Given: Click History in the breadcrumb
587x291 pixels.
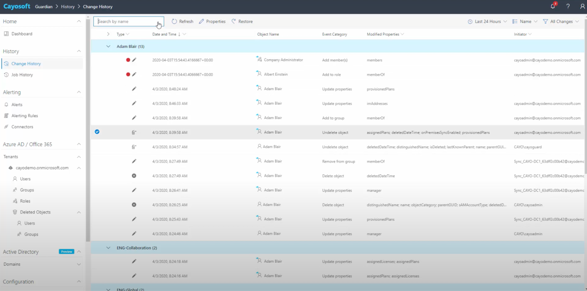Looking at the screenshot, I should (68, 6).
